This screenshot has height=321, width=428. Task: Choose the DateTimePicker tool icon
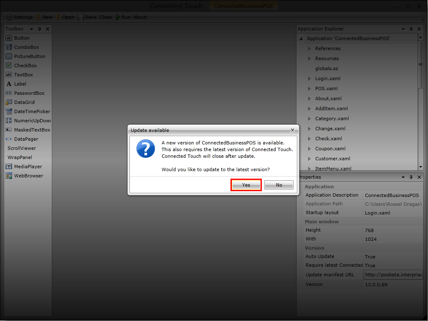click(9, 111)
